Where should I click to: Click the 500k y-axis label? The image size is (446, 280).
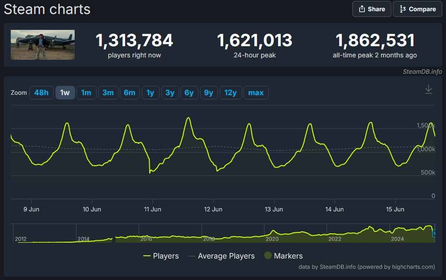(428, 173)
